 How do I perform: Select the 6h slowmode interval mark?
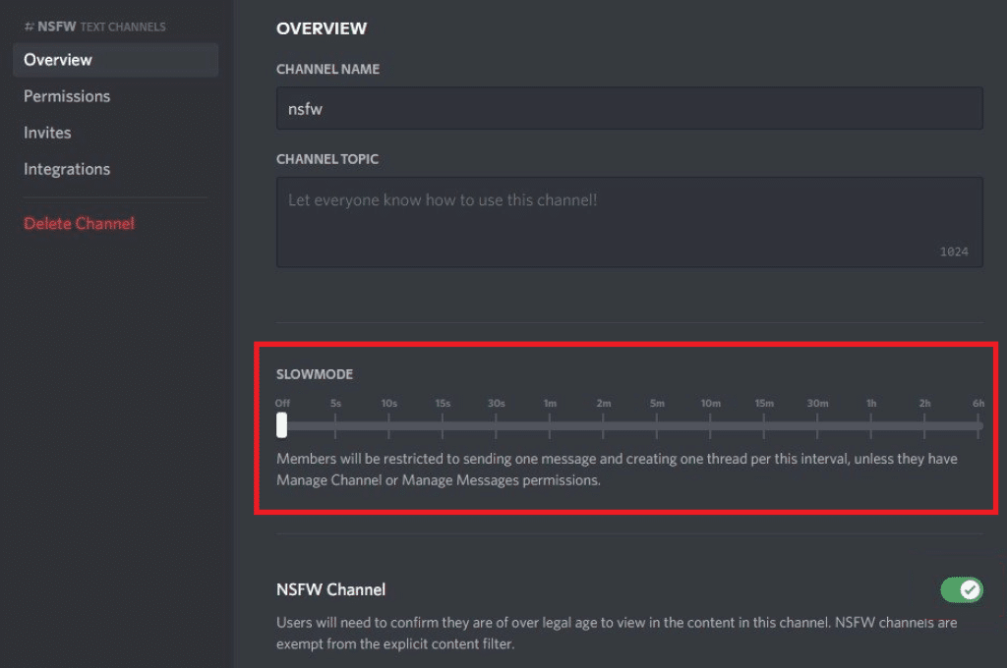[x=978, y=425]
